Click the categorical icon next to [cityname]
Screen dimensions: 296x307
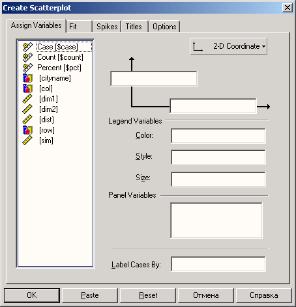pos(27,78)
